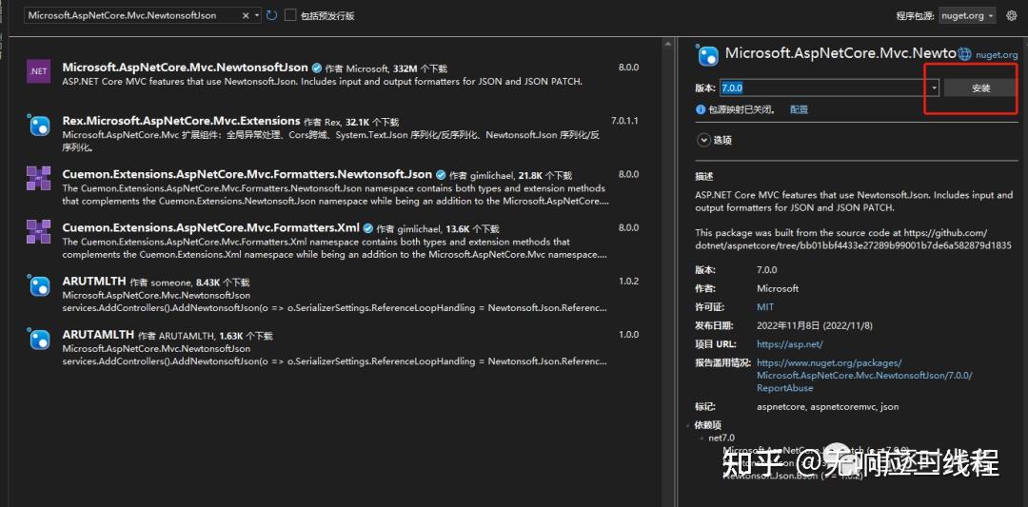This screenshot has width=1028, height=507.
Task: Clear the search box with the X
Action: tap(246, 15)
